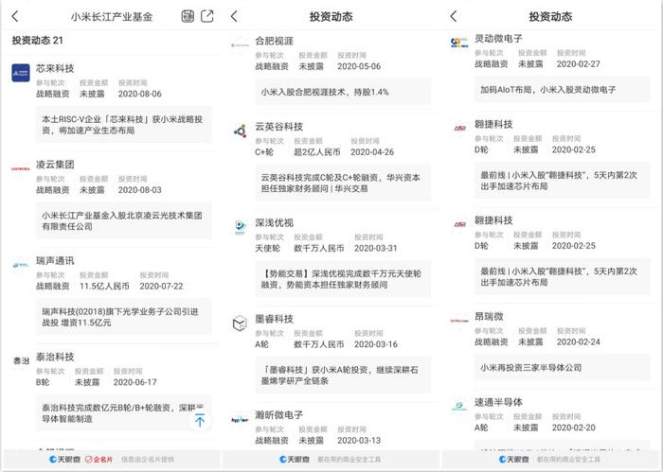The image size is (663, 472).
Task: Open logo of first 翱捷科技 entry
Action: (x=459, y=128)
